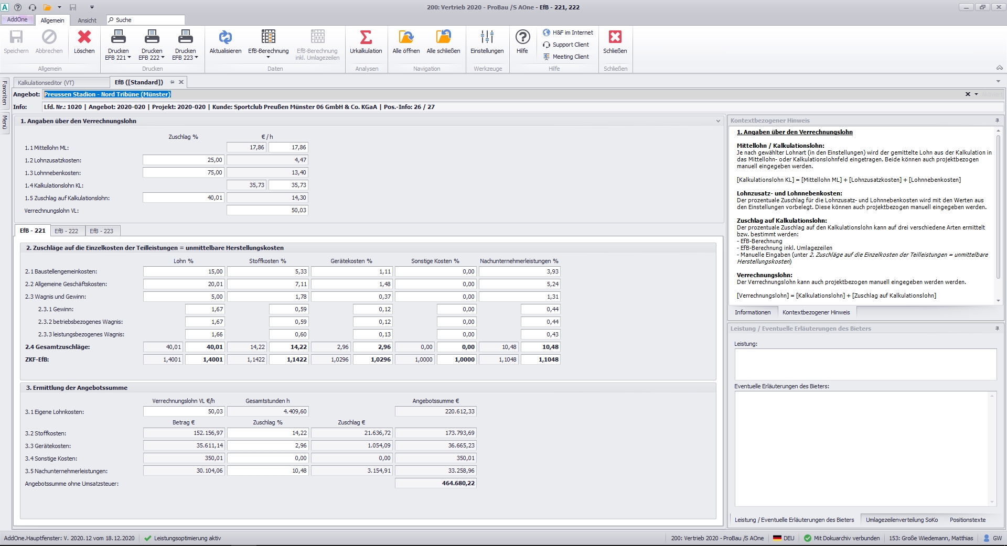Click Alle schließen folder icon
The image size is (1007, 546).
click(443, 38)
